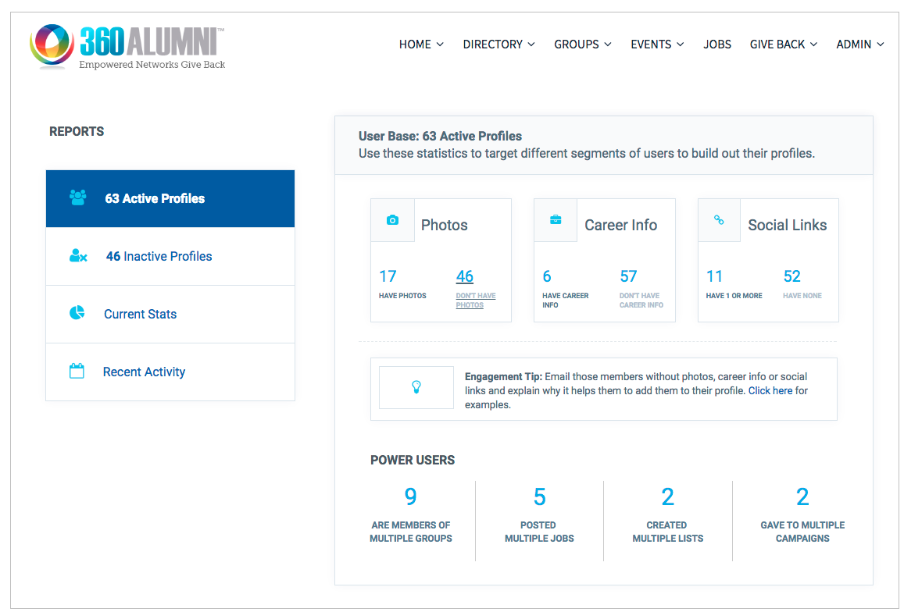Click the 6 have career info count

click(547, 276)
